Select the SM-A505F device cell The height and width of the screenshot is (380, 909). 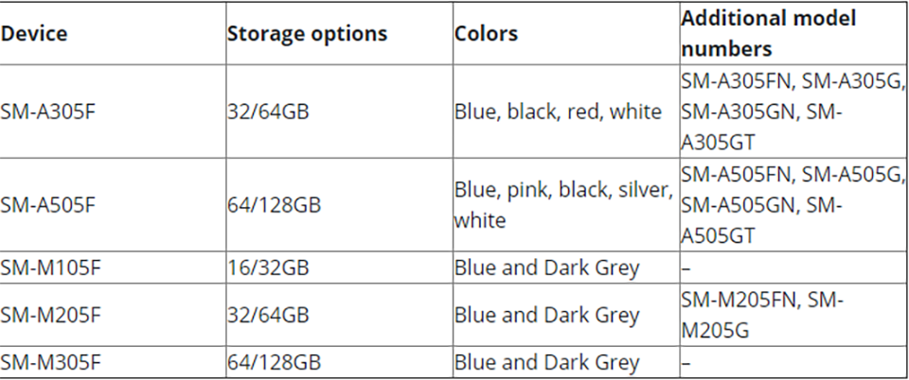113,205
